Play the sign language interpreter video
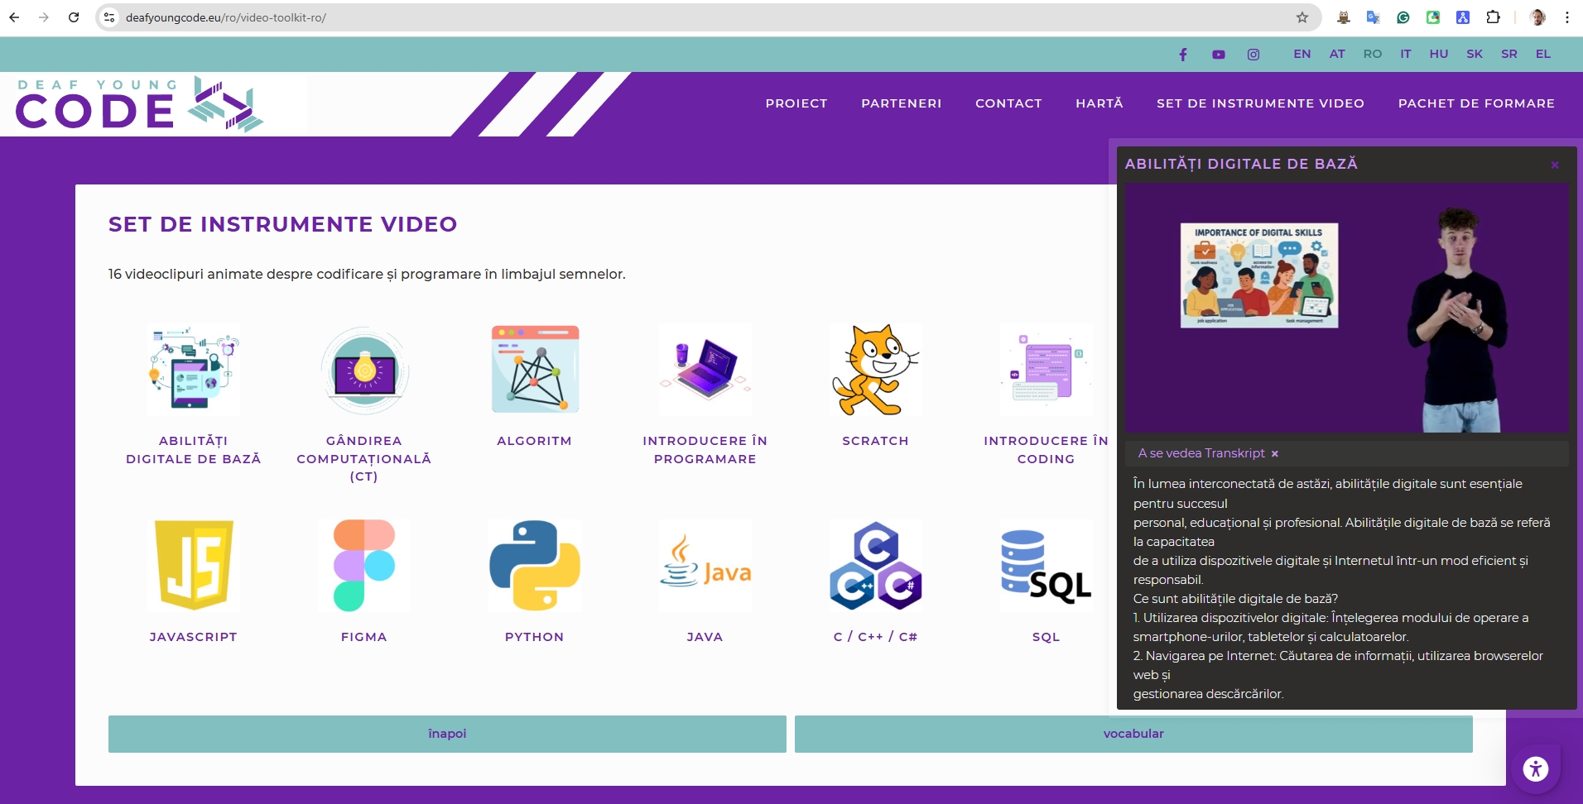 [x=1346, y=308]
